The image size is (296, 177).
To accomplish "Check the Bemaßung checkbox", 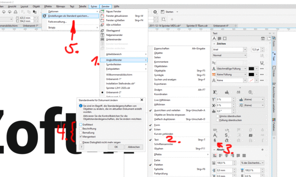I will (x=81, y=133).
